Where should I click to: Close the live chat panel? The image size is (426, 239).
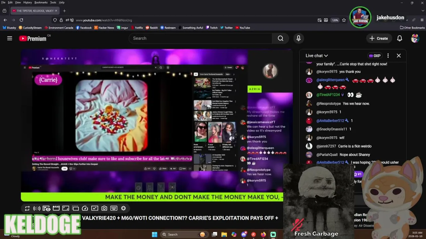(399, 56)
